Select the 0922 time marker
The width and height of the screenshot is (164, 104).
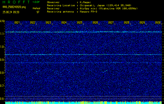pyautogui.click(x=33, y=23)
